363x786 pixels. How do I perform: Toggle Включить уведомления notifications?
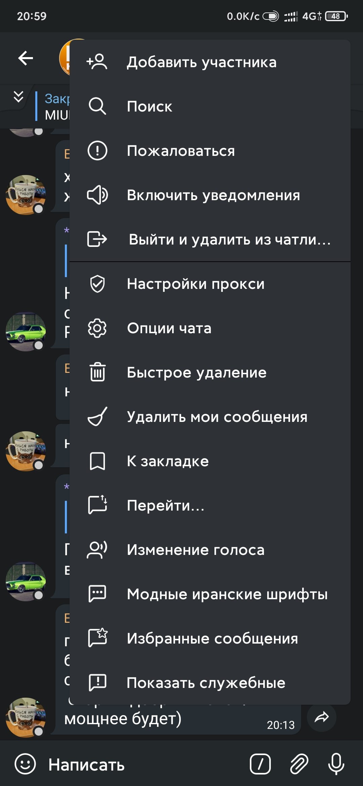coord(210,195)
